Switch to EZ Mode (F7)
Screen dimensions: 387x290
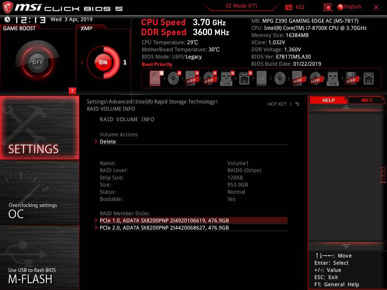click(241, 6)
